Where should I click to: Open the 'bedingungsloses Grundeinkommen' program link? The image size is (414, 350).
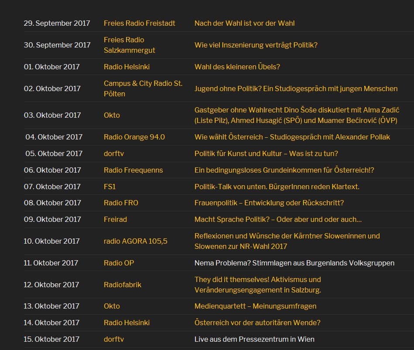284,170
